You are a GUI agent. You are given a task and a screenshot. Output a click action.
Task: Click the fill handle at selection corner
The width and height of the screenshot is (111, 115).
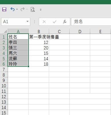[28, 66]
